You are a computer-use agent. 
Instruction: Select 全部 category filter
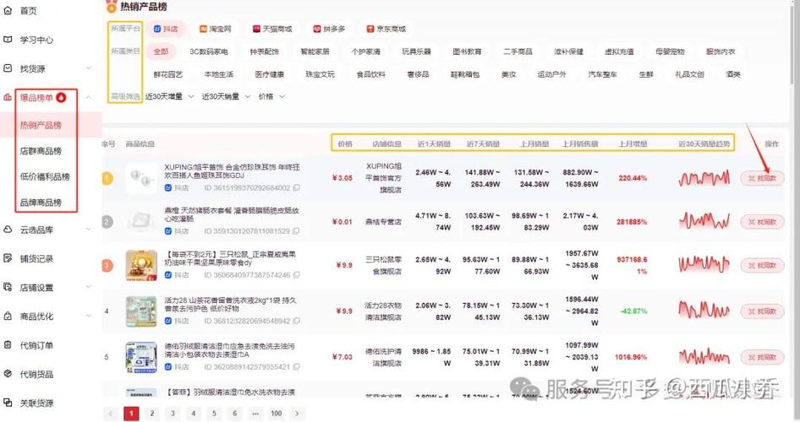(x=162, y=51)
